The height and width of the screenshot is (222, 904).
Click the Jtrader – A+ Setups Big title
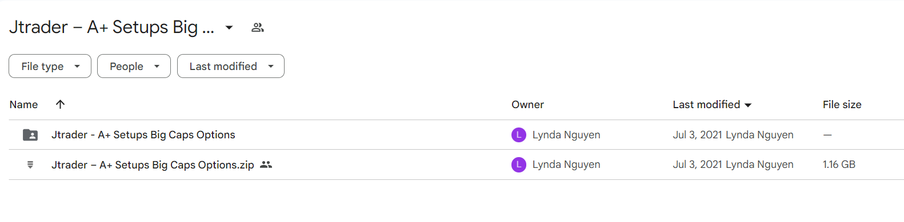point(111,27)
